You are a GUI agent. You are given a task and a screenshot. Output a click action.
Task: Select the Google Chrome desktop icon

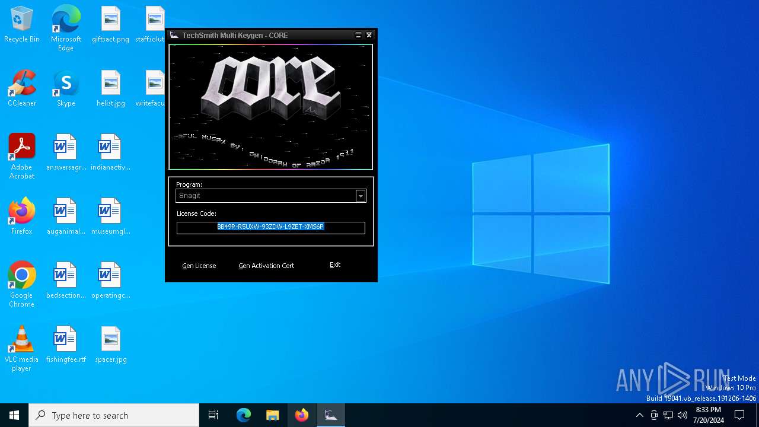pos(22,285)
